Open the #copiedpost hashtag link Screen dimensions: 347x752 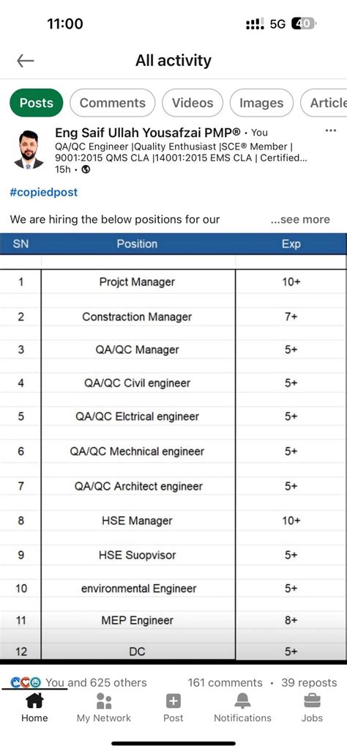pos(44,193)
